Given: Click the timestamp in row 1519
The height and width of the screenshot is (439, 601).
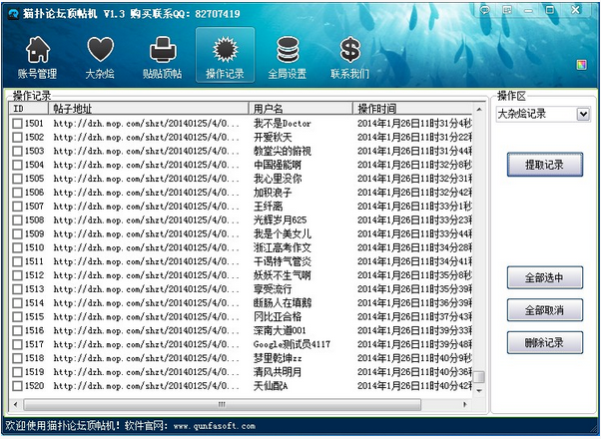Looking at the screenshot, I should pyautogui.click(x=414, y=372).
